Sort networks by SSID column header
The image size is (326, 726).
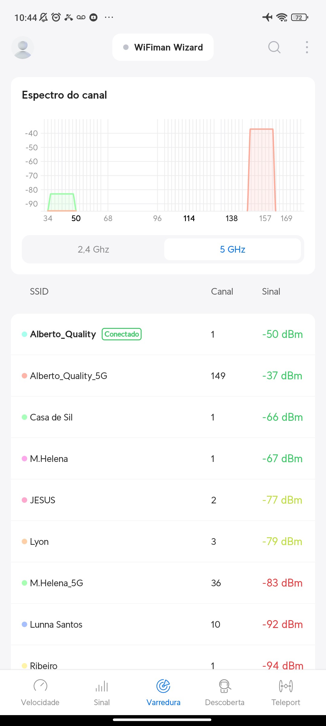[x=39, y=292]
